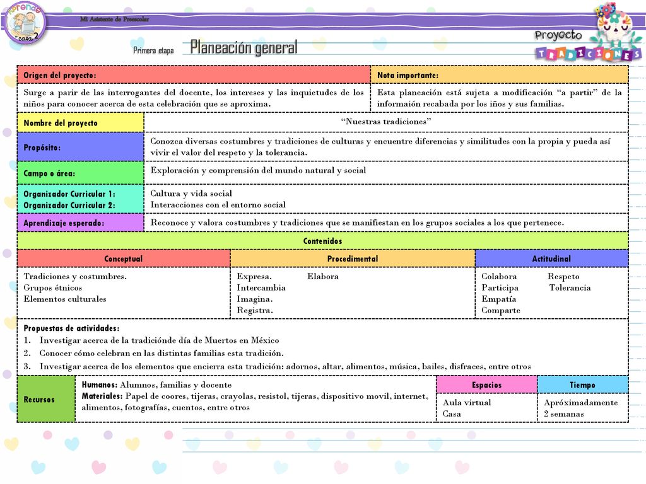646x484 pixels.
Task: Select the project name "Nuestras tradiciones"
Action: [x=386, y=122]
